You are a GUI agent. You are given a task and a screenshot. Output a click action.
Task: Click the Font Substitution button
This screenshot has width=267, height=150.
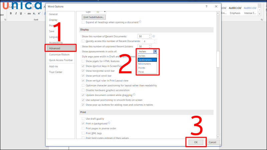click(94, 17)
